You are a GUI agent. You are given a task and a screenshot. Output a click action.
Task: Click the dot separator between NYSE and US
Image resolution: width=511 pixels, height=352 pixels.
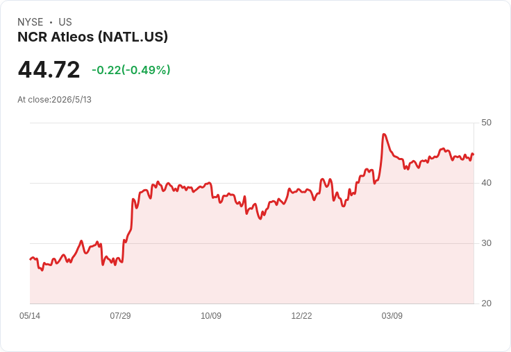click(x=51, y=22)
